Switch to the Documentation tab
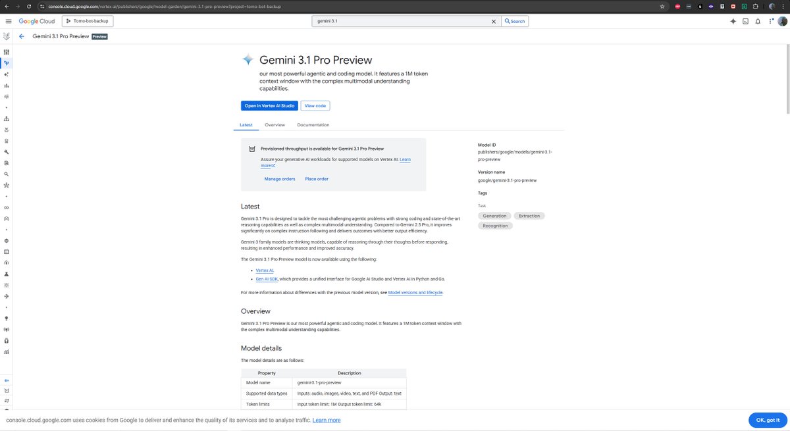Image resolution: width=790 pixels, height=431 pixels. pos(313,125)
